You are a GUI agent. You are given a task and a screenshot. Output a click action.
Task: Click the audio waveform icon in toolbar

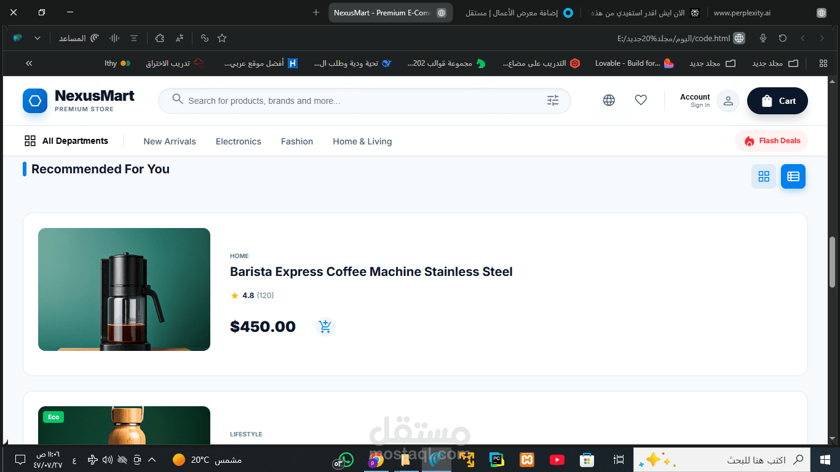coord(114,38)
